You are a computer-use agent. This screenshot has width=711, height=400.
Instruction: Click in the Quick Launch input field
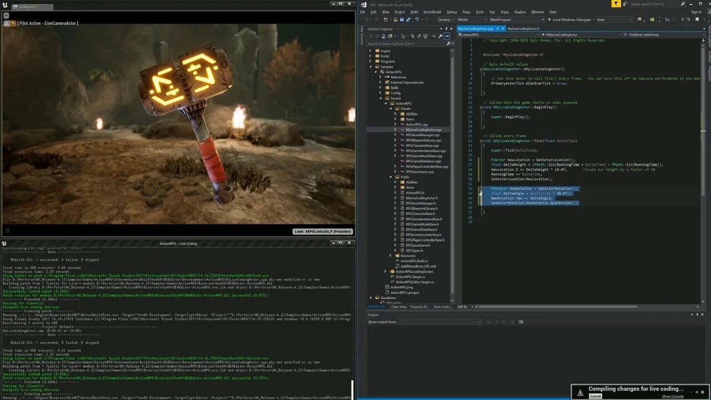click(x=654, y=4)
